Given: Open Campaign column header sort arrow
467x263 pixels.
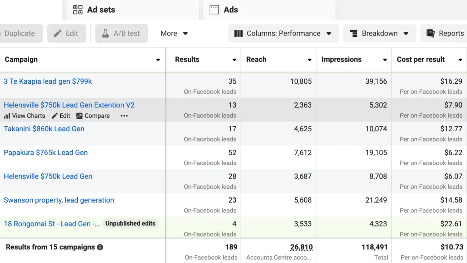Looking at the screenshot, I should click(158, 60).
